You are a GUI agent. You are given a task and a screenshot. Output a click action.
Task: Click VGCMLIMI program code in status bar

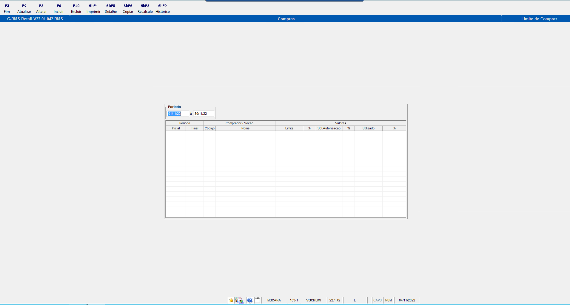pos(314,300)
